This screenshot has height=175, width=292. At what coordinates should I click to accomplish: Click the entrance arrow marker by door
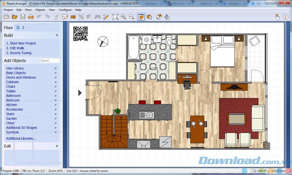point(80,93)
